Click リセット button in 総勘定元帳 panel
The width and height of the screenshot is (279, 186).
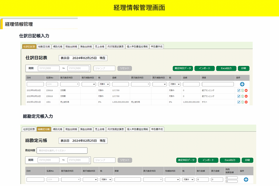tap(125, 160)
